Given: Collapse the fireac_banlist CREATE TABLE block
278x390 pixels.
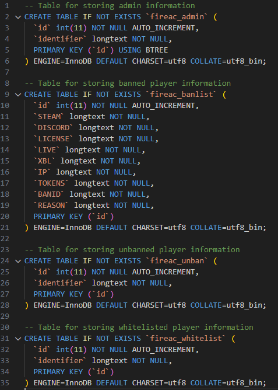Looking at the screenshot, I should (x=18, y=95).
